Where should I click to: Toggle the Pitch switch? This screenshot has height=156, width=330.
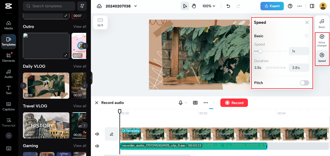[x=304, y=83]
